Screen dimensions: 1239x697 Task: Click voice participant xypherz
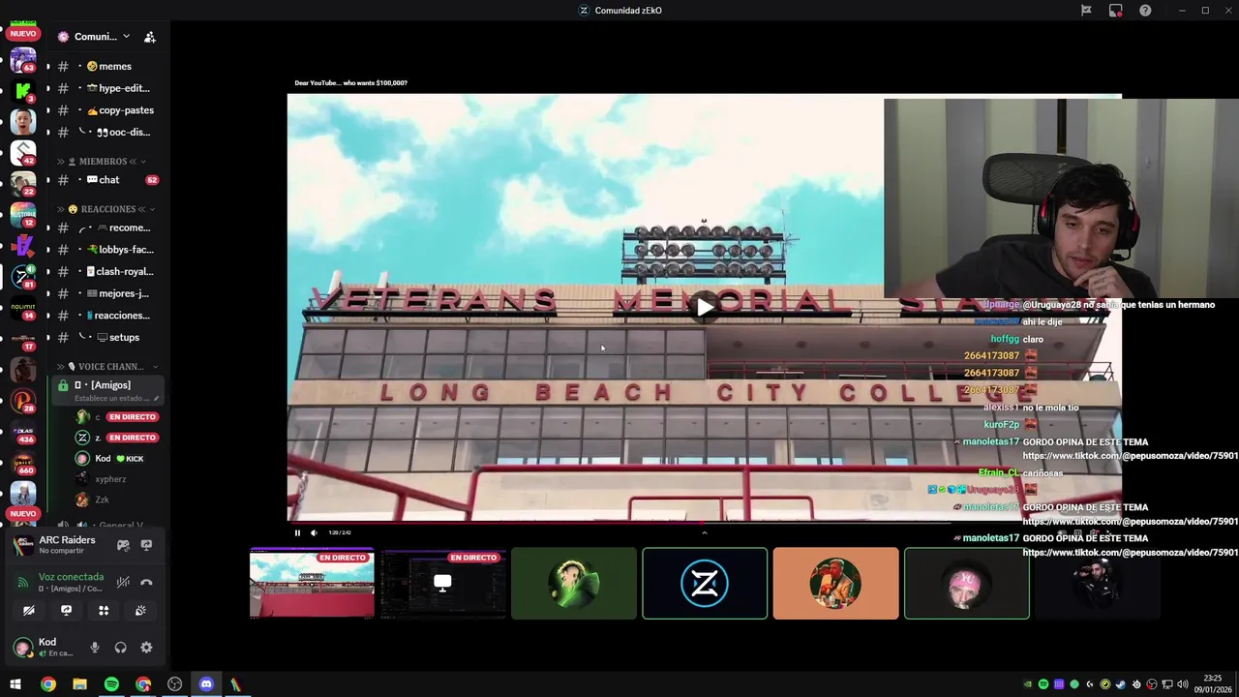click(x=110, y=479)
